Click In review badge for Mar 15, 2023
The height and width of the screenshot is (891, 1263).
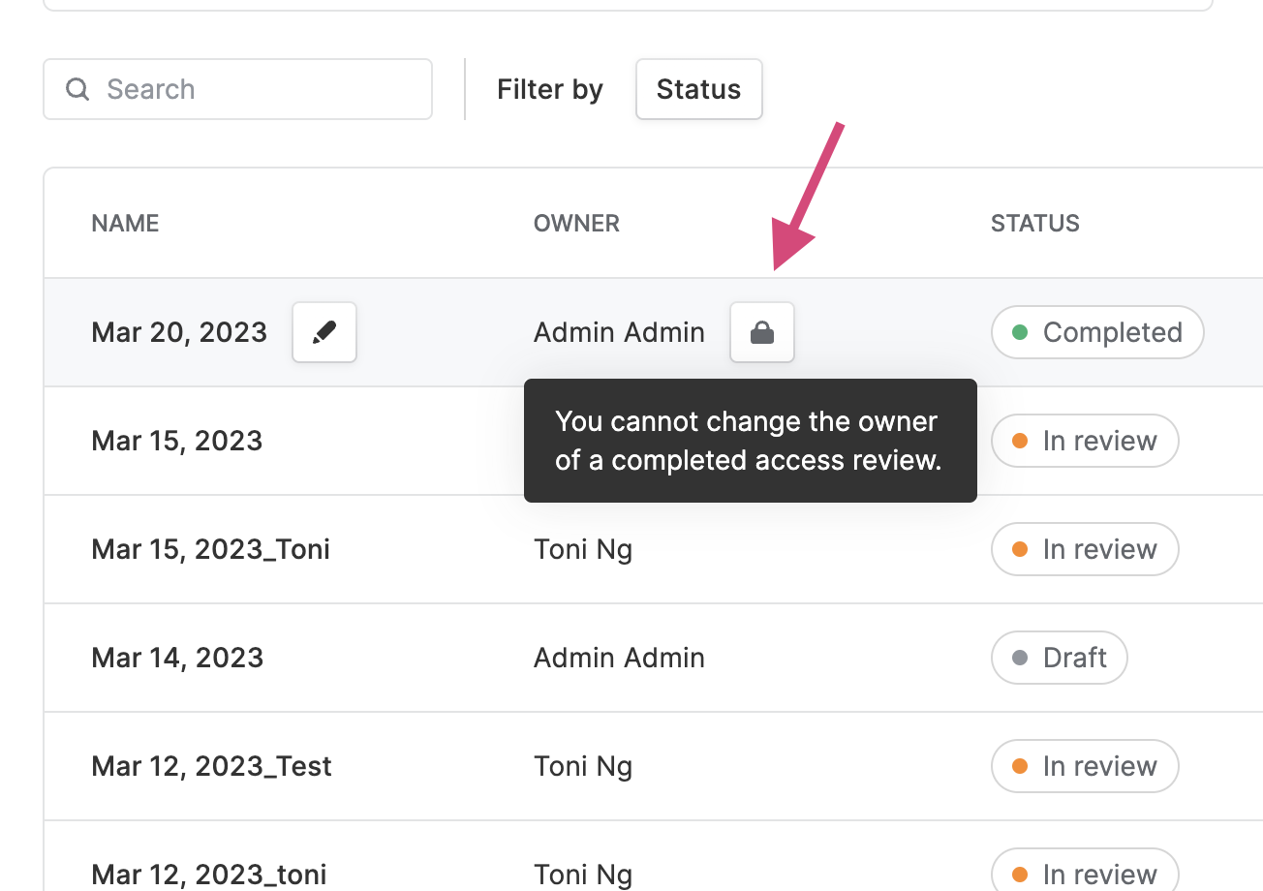point(1085,441)
